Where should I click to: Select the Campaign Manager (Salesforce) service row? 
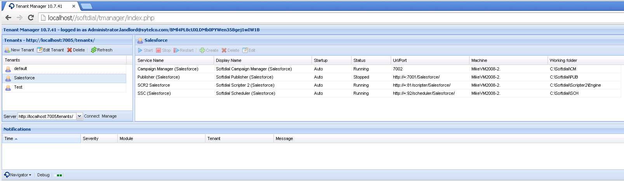378,69
